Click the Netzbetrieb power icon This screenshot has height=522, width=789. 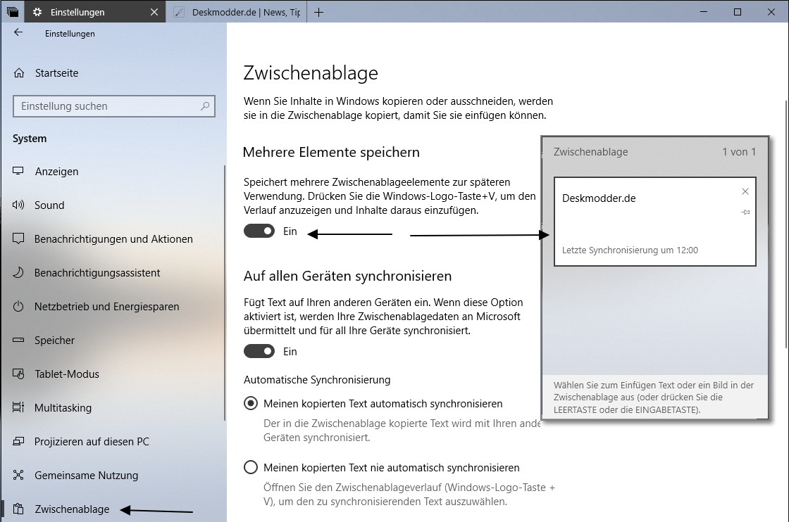point(18,307)
